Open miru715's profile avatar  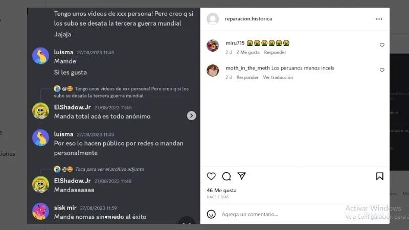coord(213,45)
